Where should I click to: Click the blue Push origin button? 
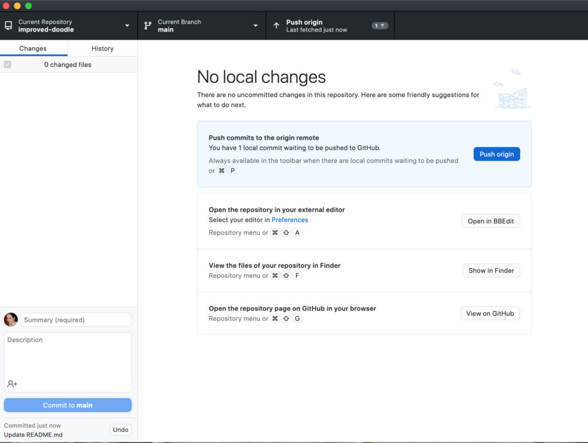point(497,154)
